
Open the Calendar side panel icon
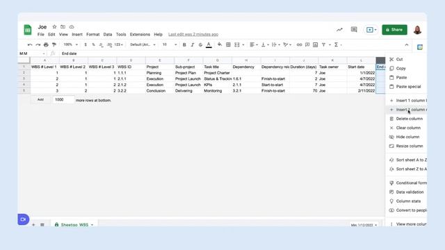coord(420,47)
